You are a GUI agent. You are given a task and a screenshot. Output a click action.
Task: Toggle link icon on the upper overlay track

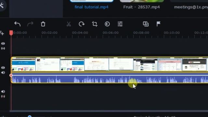coord(3,48)
